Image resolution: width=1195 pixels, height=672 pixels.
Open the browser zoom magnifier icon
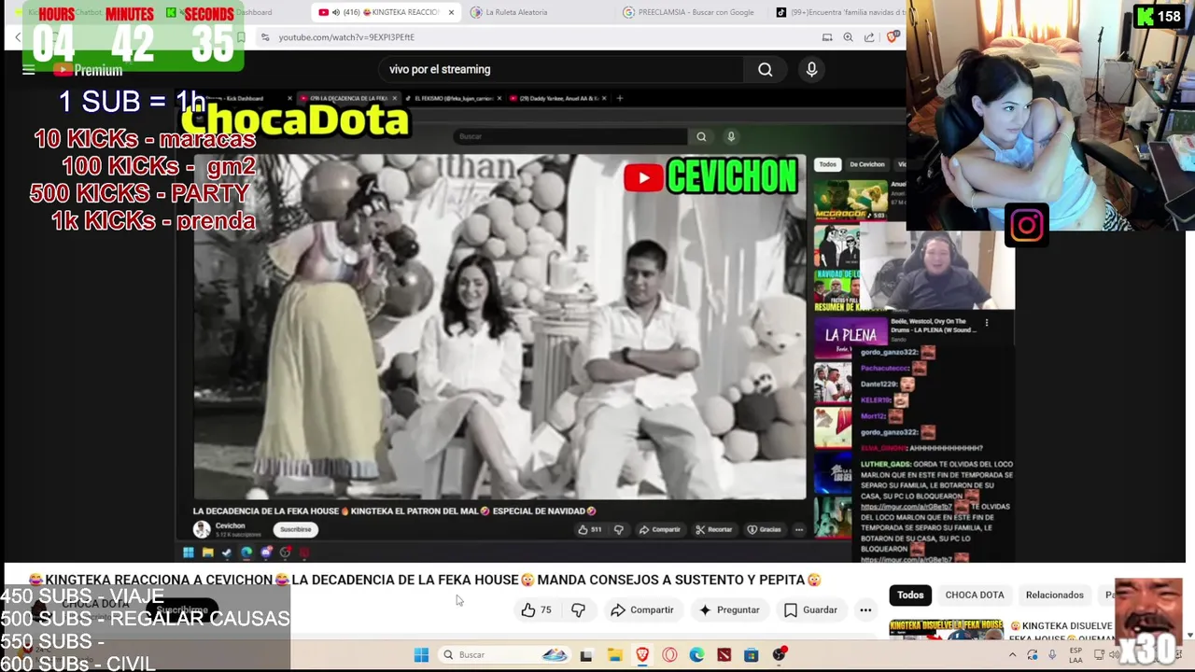pos(848,37)
